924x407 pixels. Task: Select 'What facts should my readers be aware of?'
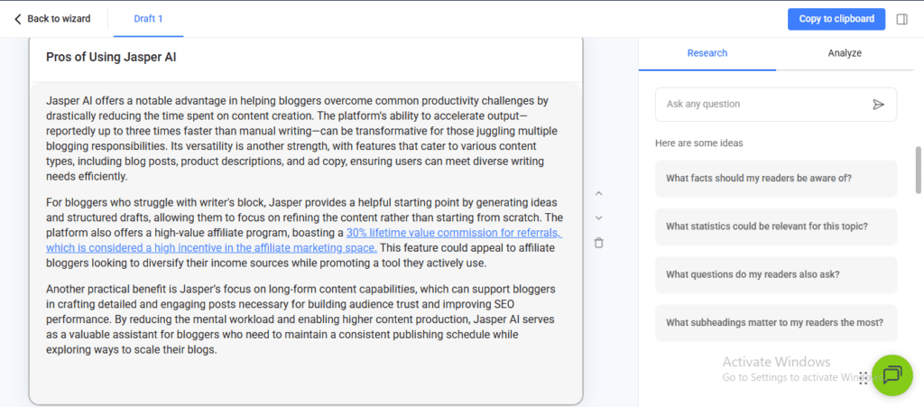[x=775, y=179]
